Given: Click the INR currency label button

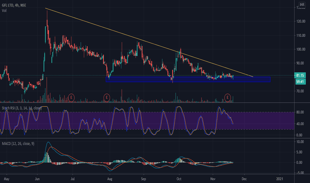Looking at the screenshot, I should point(302,5).
